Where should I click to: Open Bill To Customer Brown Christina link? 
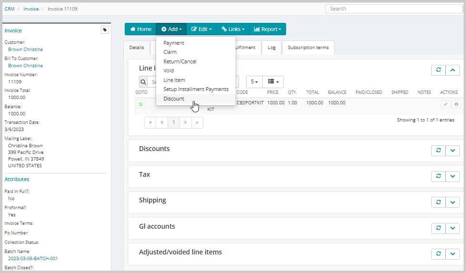point(25,65)
